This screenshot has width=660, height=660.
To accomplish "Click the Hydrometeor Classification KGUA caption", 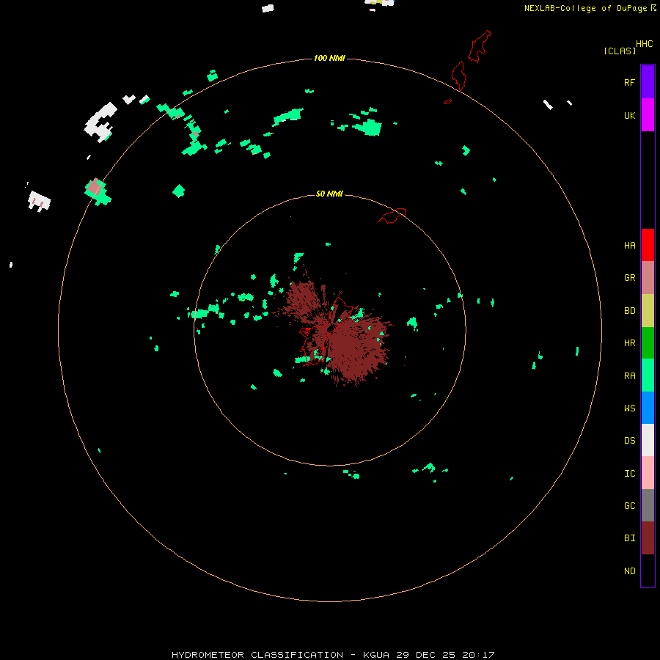I will [333, 655].
